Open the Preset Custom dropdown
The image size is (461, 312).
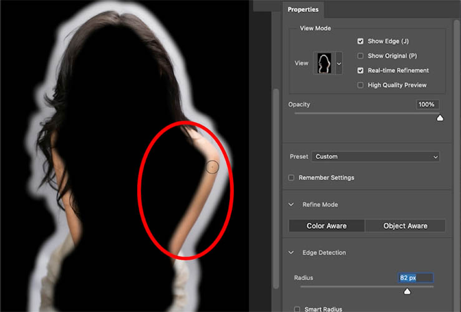(376, 157)
